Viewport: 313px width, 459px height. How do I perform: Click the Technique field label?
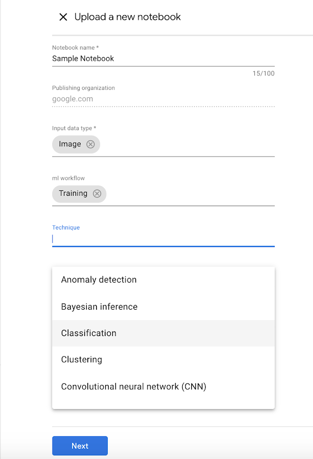(x=66, y=227)
